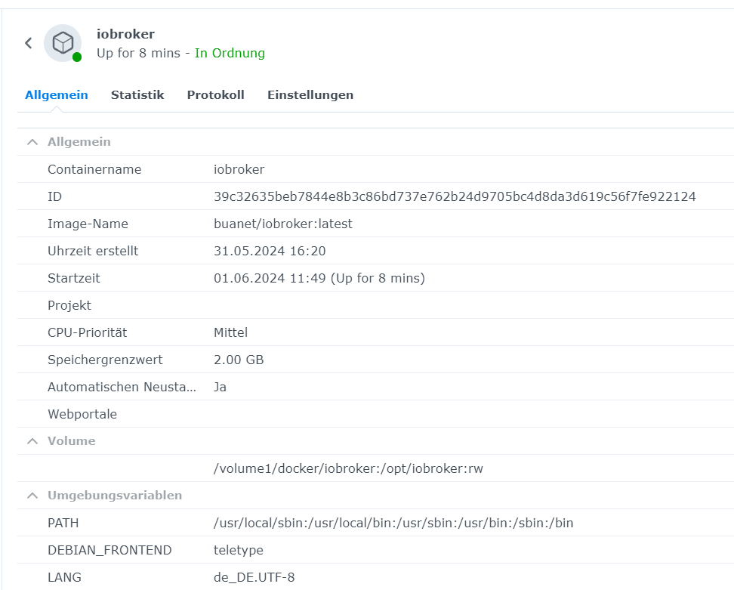Click the image name buanet/iobroker:latest
This screenshot has height=590, width=734.
point(282,224)
